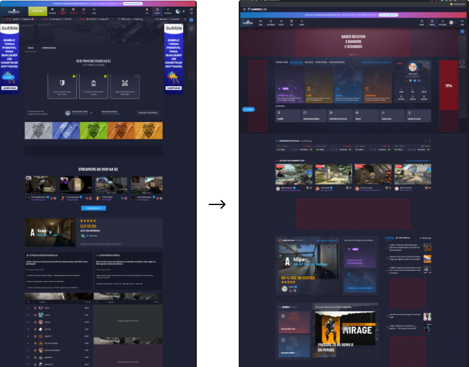Click blue circular icon on right page sidebar
Viewport: 469px width, 367px height.
pyautogui.click(x=462, y=31)
